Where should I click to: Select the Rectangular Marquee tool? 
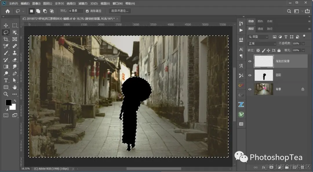(x=14, y=25)
